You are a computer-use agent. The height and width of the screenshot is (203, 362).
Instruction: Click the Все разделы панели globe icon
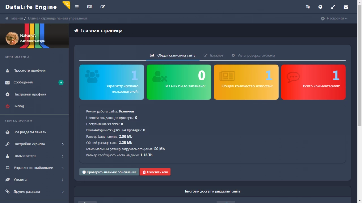pos(8,132)
